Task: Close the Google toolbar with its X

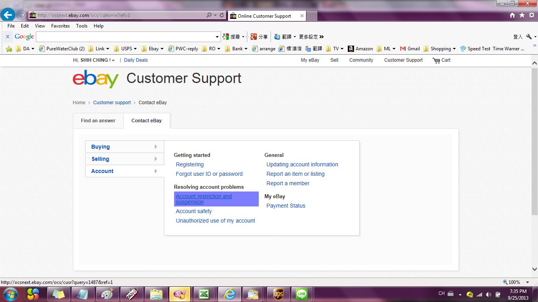Action: point(7,37)
